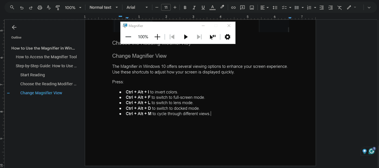The width and height of the screenshot is (379, 168).
Task: Click the Insert link icon
Action: pyautogui.click(x=233, y=8)
